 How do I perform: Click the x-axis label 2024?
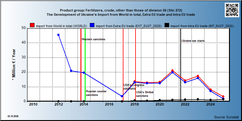(x=211, y=104)
